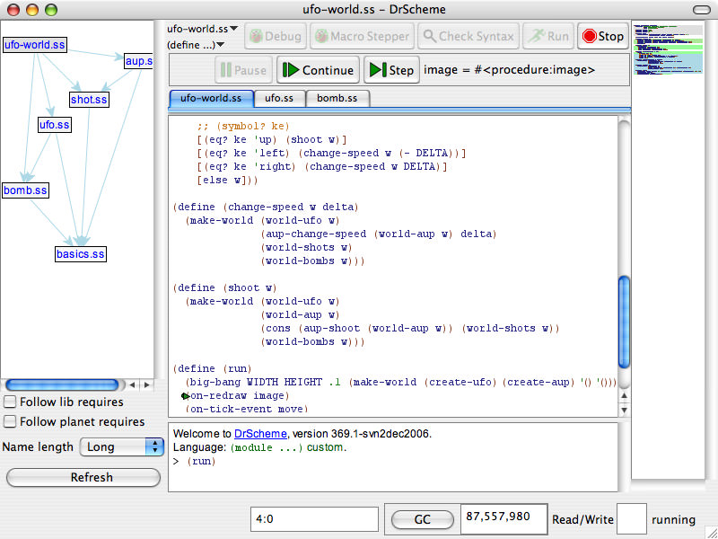Screen dimensions: 718x539
Task: Click the (define (run) line
Action: tap(213, 368)
